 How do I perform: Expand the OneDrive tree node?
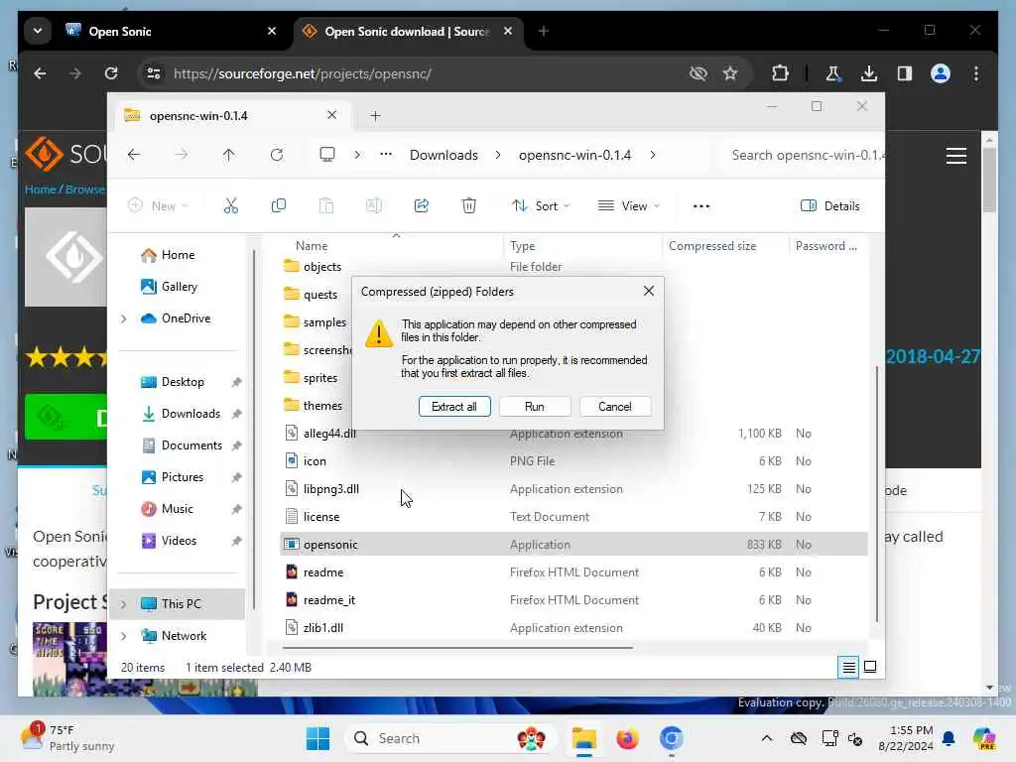(x=123, y=318)
